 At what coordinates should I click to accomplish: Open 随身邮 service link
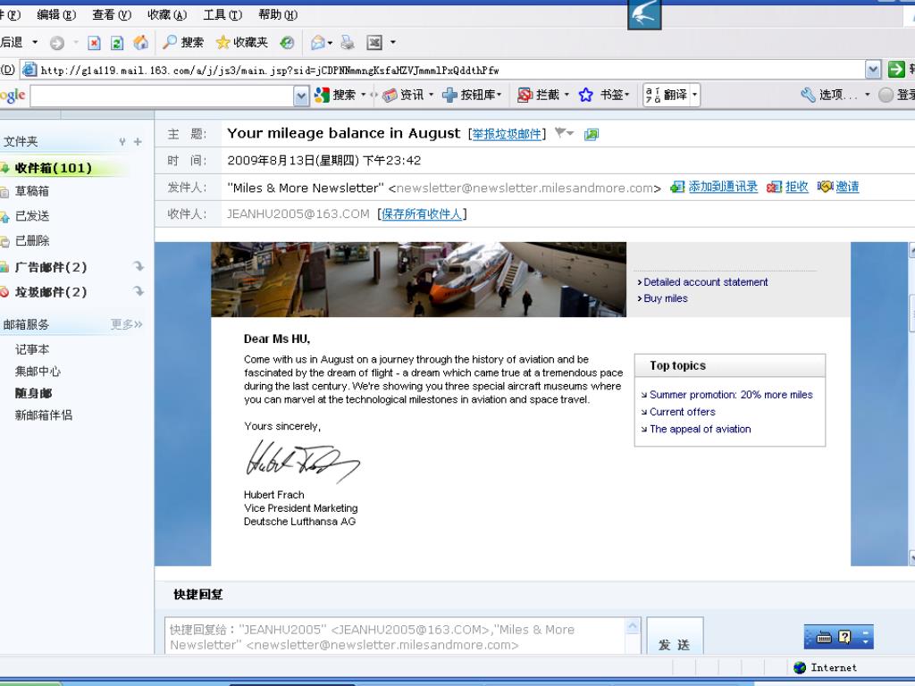click(x=33, y=393)
